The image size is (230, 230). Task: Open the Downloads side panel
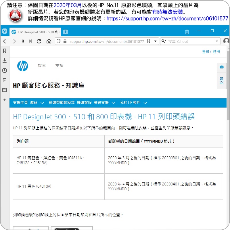5,60
